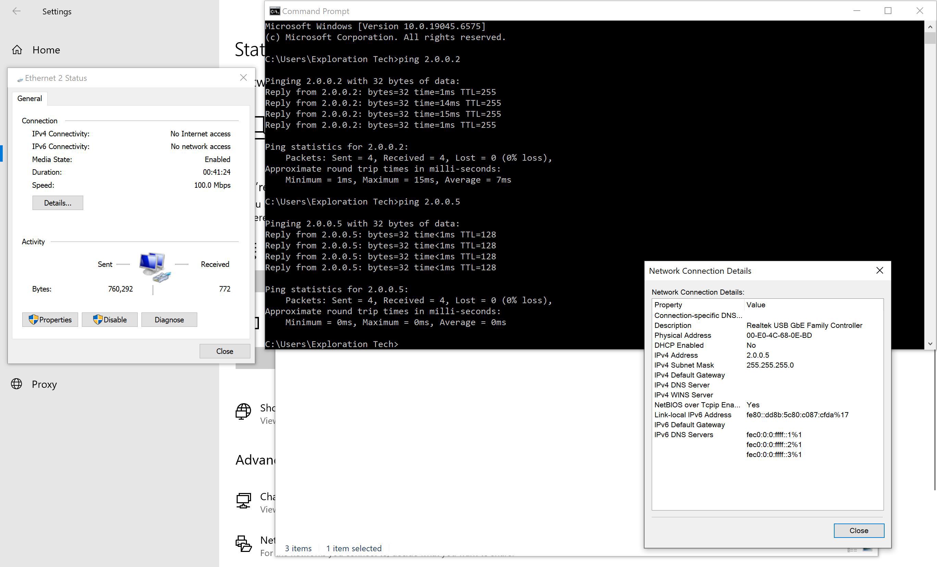Close the Ethernet 2 Status dialog button
Viewport: 937px width, 567px height.
[x=224, y=351]
